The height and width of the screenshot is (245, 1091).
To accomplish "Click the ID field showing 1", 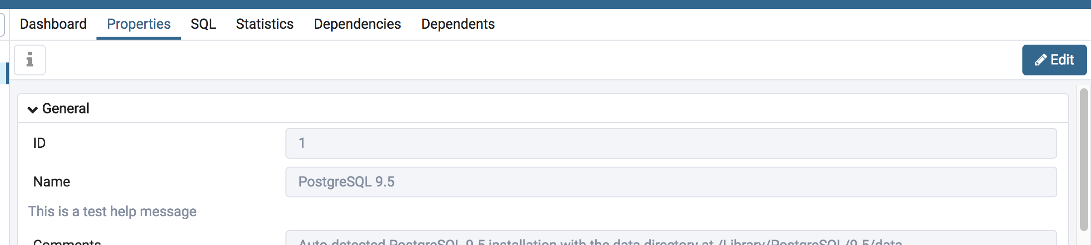I will coord(671,143).
